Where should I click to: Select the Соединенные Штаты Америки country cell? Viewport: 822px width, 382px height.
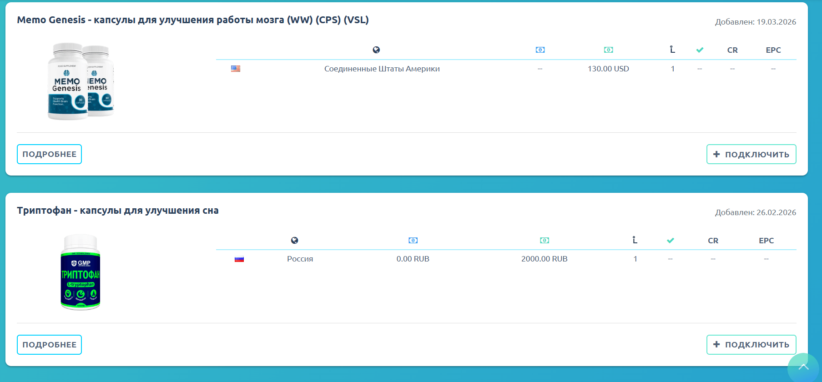tap(382, 69)
